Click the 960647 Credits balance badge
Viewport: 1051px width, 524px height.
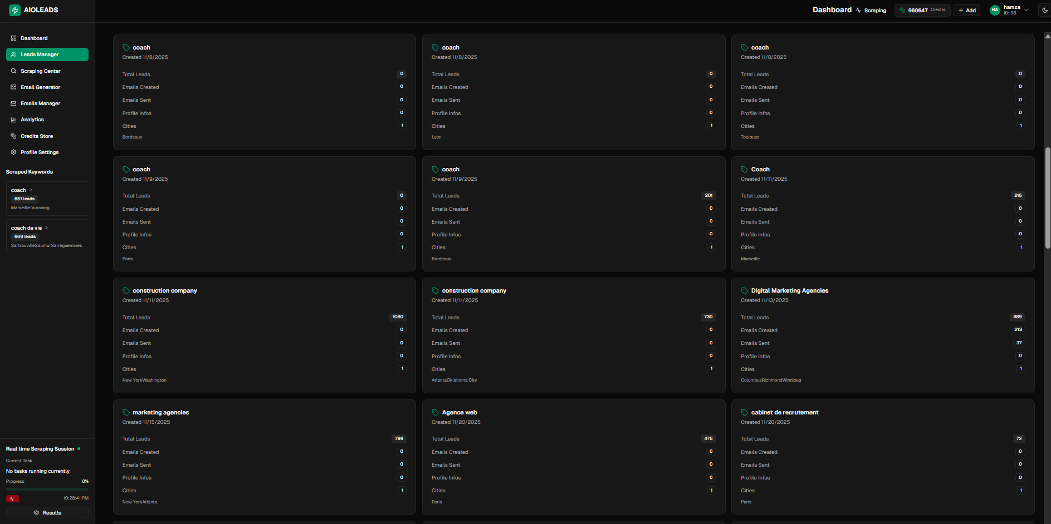pos(922,10)
